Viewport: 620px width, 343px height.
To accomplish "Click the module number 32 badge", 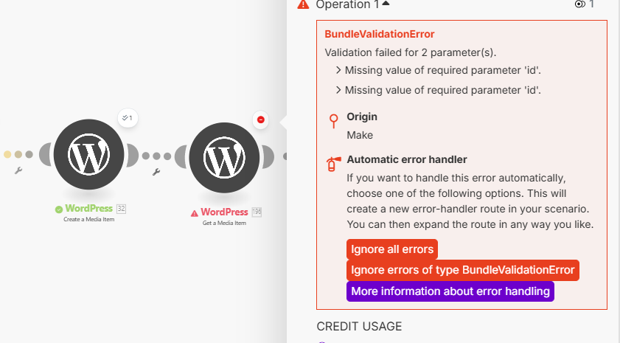I will coord(122,209).
